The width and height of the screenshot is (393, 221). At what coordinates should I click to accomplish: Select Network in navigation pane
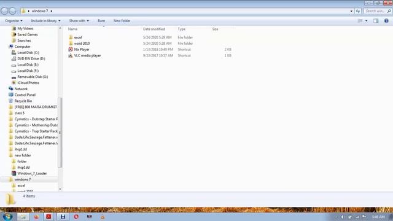21,89
